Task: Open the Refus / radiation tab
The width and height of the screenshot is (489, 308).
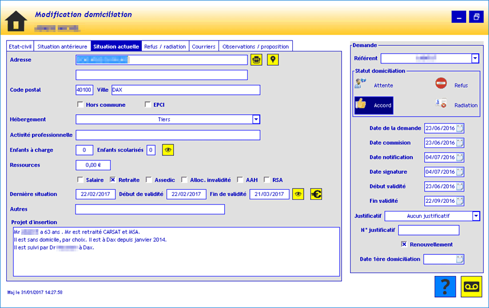Action: 165,46
